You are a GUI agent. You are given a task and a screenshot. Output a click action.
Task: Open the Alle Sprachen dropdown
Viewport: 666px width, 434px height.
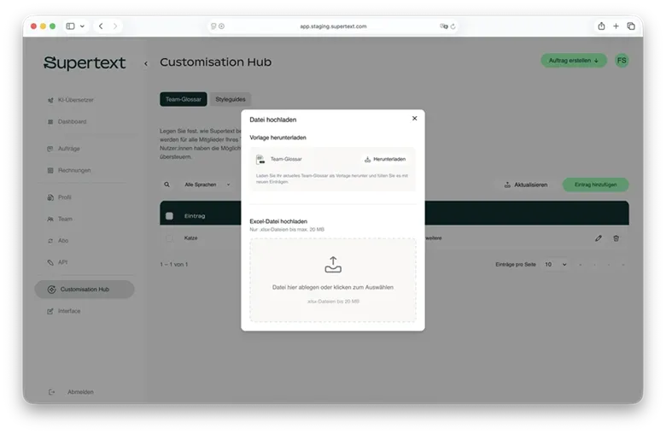[207, 185]
